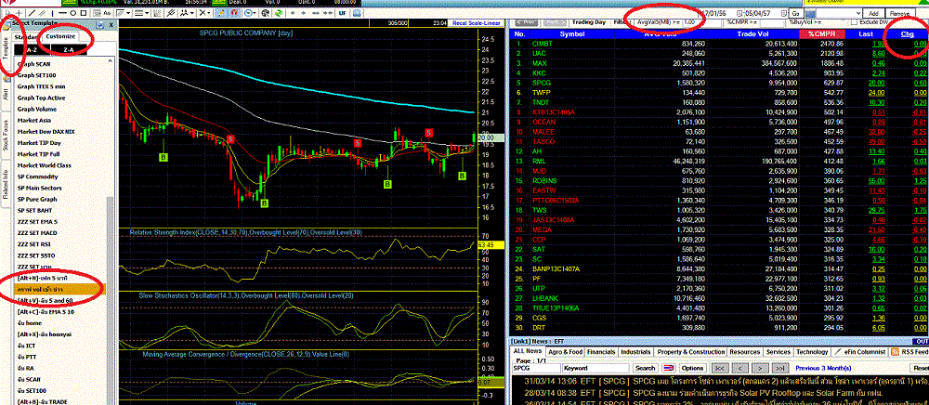Select the crosshair cursor tool
929x405 pixels.
click(x=19, y=13)
